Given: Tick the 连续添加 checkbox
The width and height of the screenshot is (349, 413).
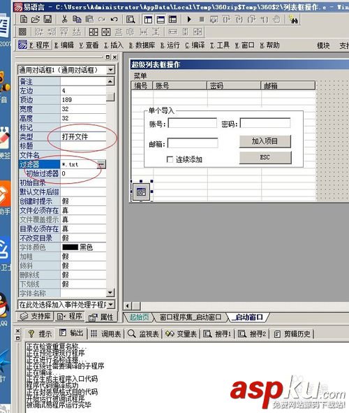Looking at the screenshot, I should (170, 159).
